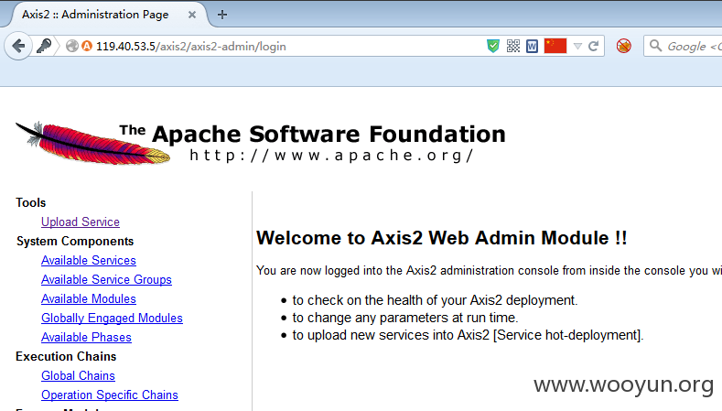Click the QR code icon in address bar
The height and width of the screenshot is (411, 722).
[513, 46]
